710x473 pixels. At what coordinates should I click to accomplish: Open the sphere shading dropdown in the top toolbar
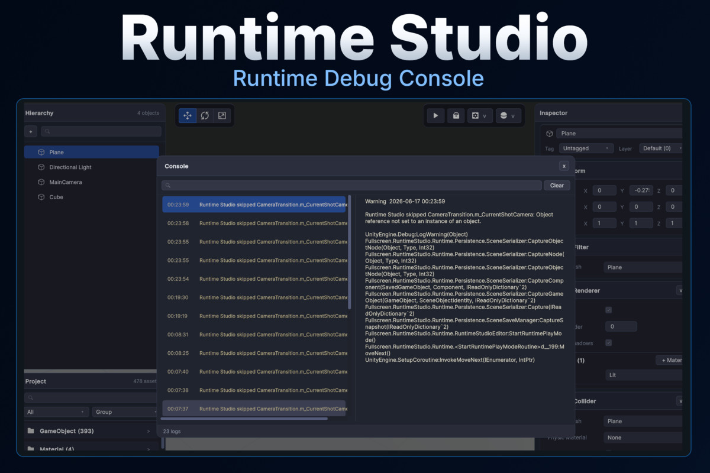[508, 116]
